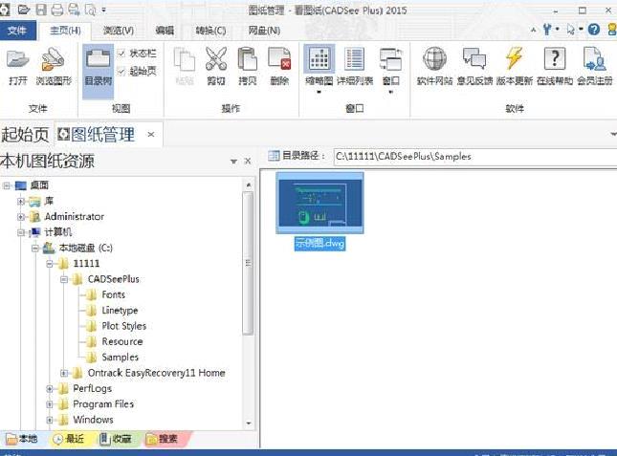
Task: Select the Plot Styles folder
Action: point(123,326)
